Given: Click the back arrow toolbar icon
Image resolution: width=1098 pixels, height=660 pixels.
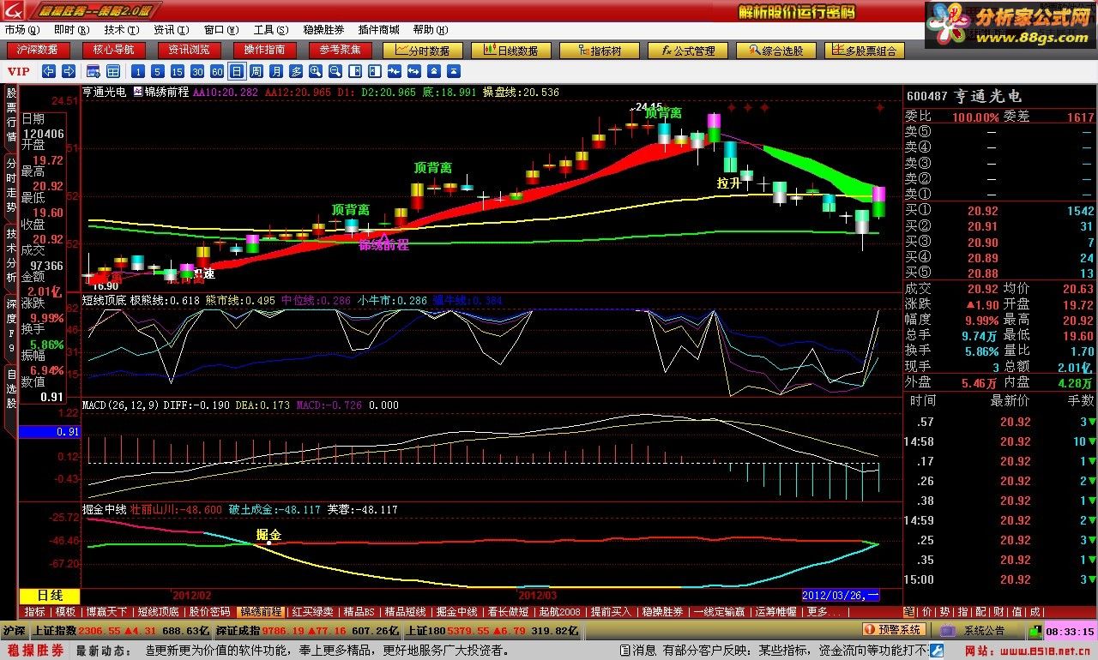Looking at the screenshot, I should [x=49, y=71].
